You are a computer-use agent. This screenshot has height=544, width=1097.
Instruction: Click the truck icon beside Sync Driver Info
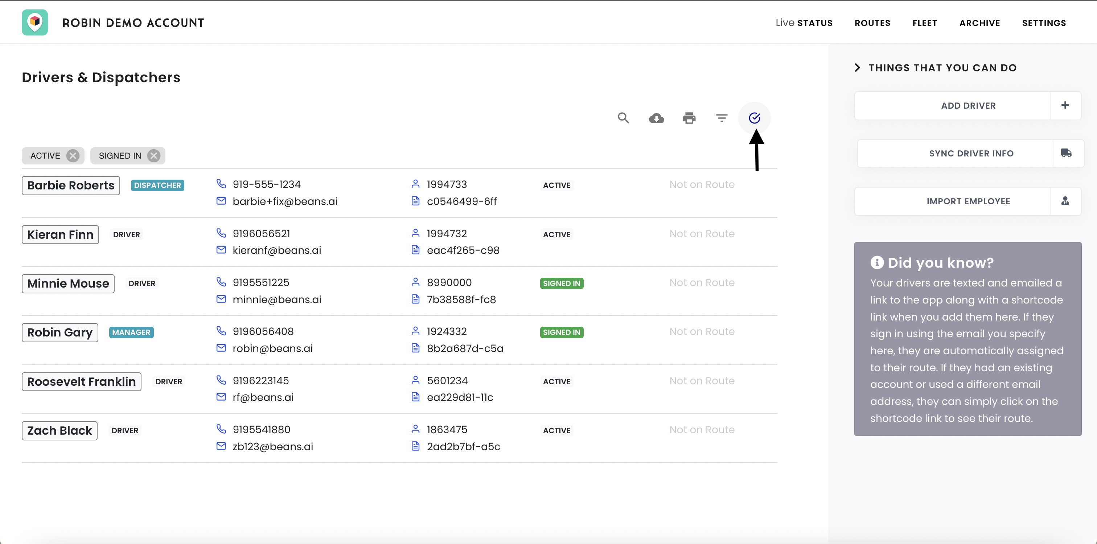[1066, 153]
